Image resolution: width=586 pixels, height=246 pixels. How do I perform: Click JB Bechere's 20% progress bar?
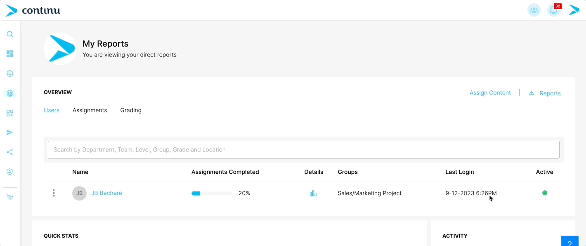point(212,193)
